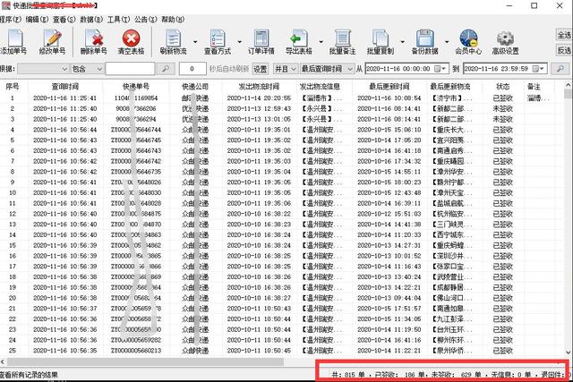Click 未签收 status in row 2
Image resolution: width=573 pixels, height=382 pixels.
(503, 109)
